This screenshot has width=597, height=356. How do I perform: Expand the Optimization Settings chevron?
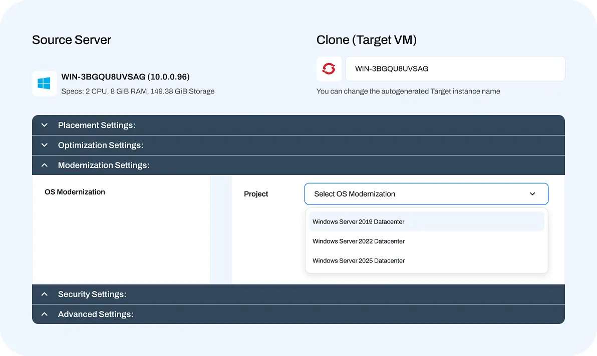(x=45, y=145)
